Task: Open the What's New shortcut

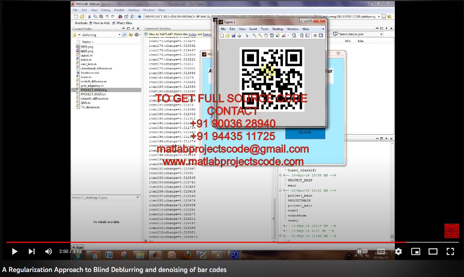Action: [122, 23]
